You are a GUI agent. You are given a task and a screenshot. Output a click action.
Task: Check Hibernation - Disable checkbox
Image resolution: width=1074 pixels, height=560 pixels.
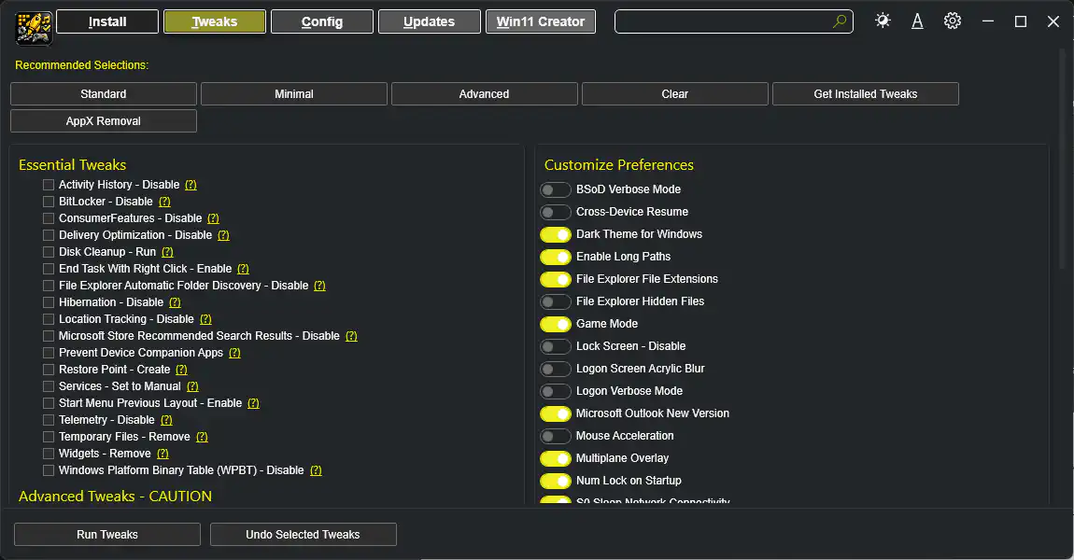coord(49,301)
